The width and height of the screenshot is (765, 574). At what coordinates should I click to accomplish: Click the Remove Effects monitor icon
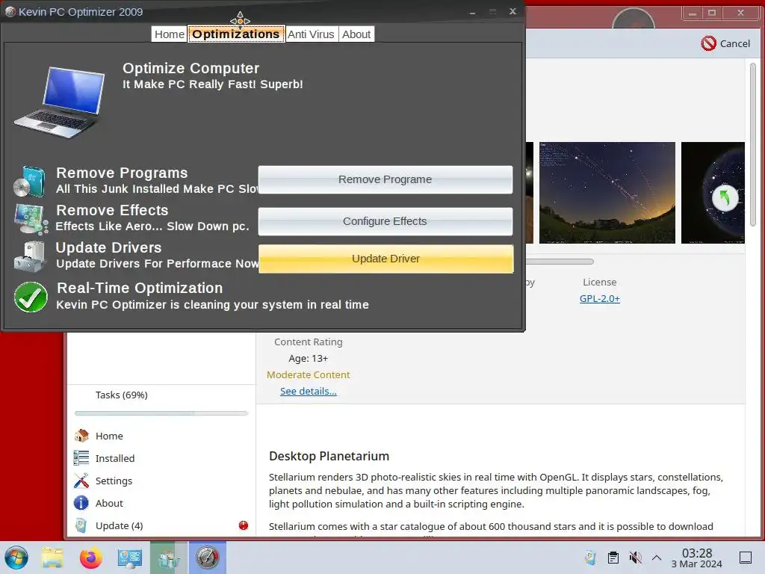tap(31, 219)
